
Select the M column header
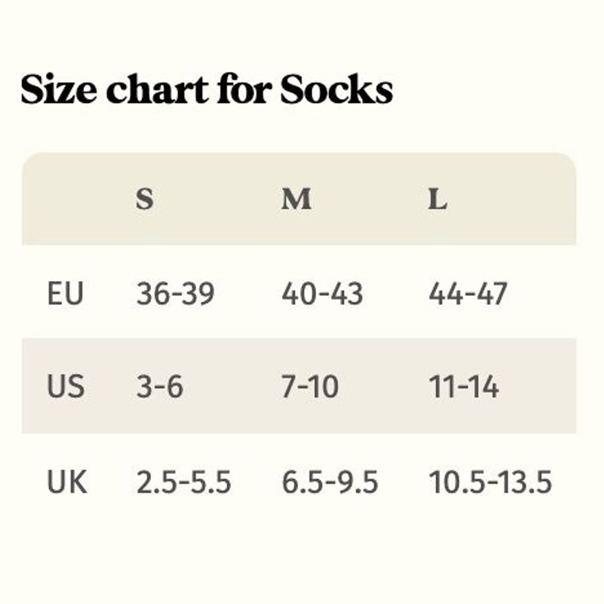pos(296,199)
